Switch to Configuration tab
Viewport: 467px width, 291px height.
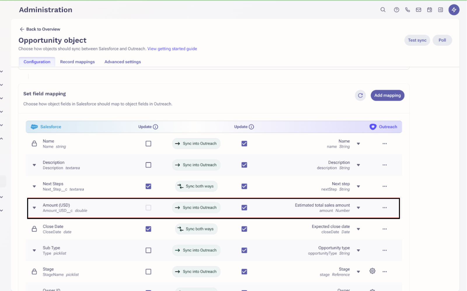click(37, 62)
